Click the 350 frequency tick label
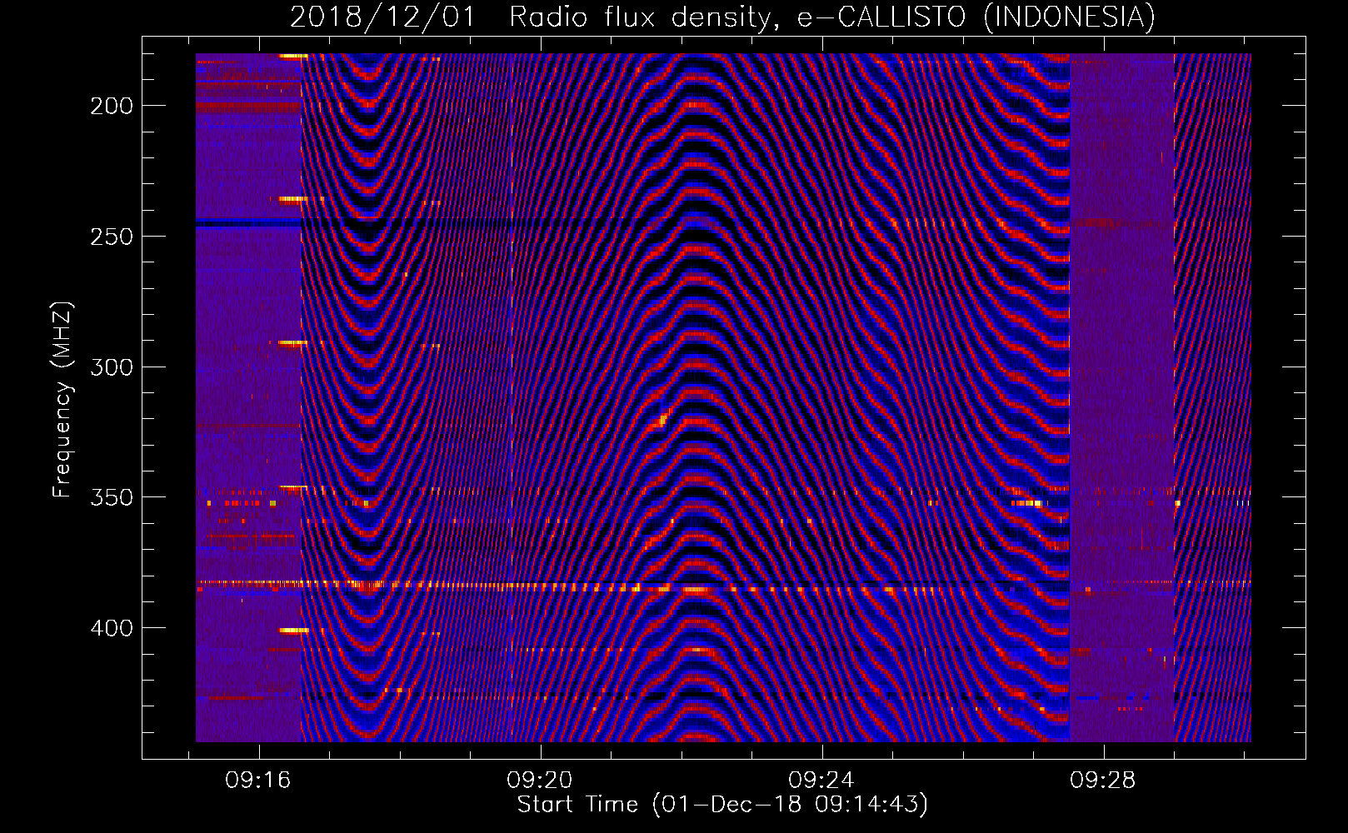The width and height of the screenshot is (1348, 833). click(112, 497)
